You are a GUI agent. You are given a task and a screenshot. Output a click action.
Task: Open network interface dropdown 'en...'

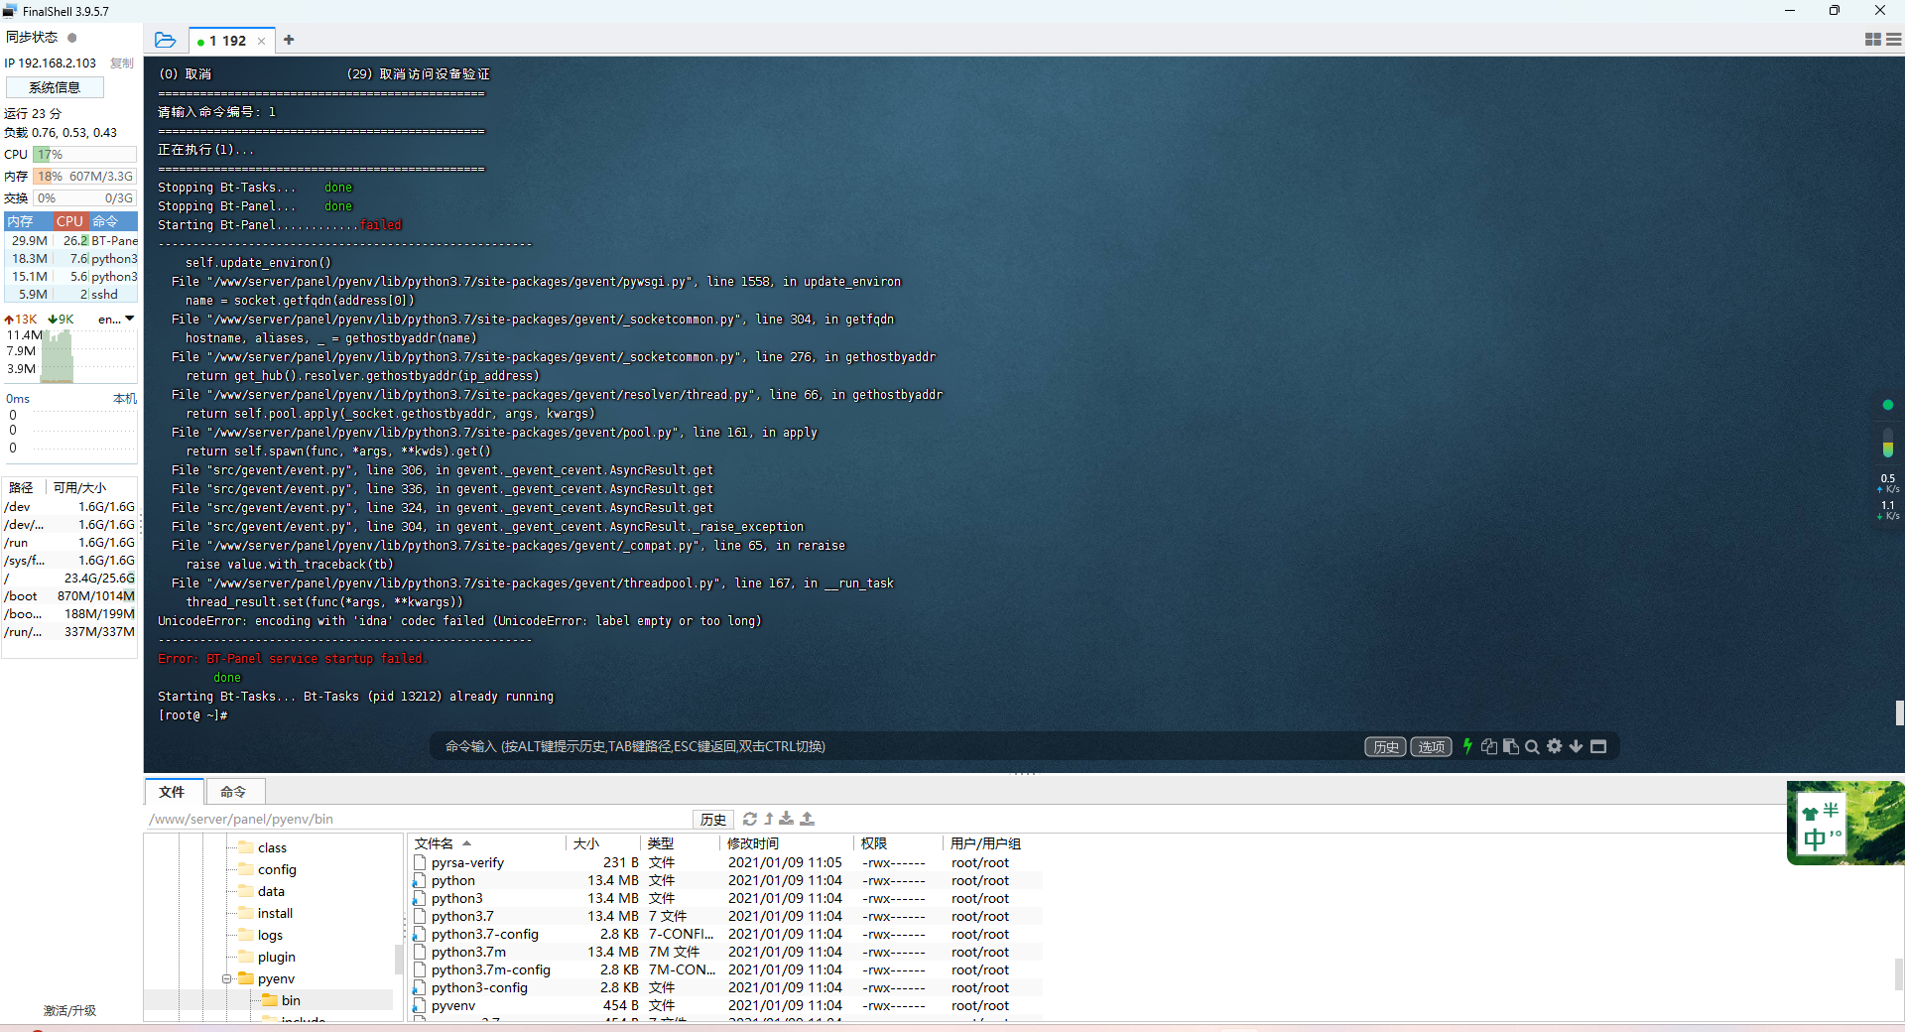116,319
